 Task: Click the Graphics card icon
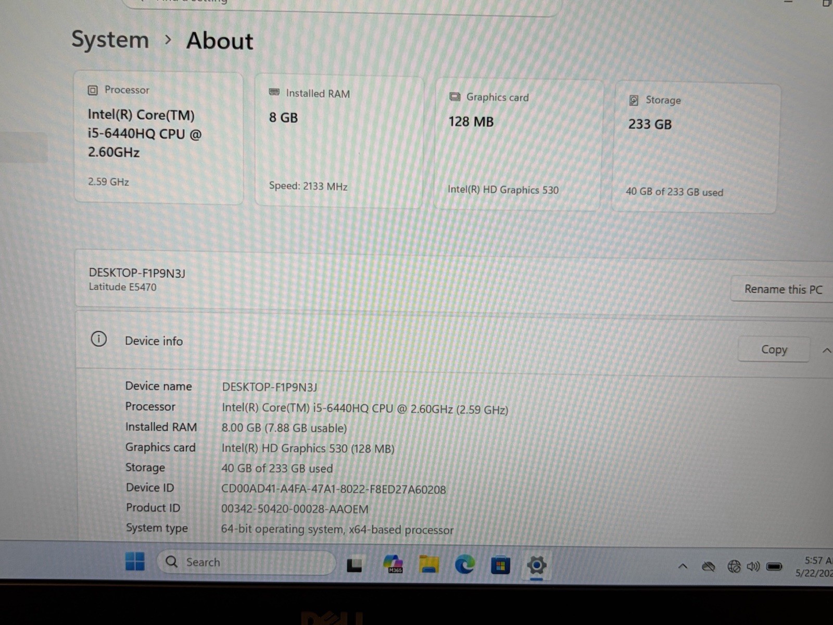[x=455, y=97]
